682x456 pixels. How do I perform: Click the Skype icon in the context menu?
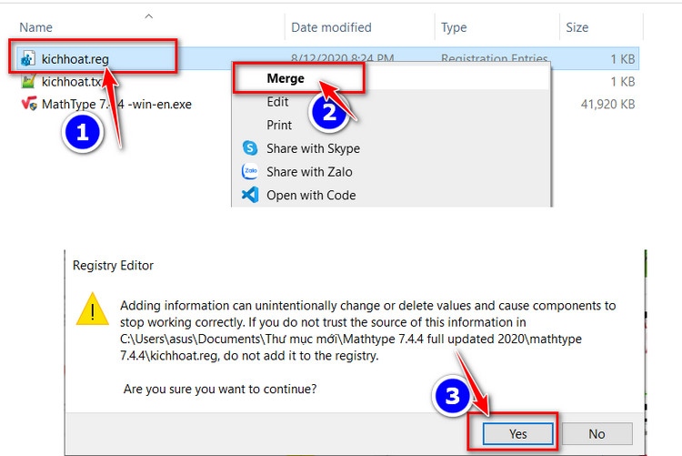pos(250,148)
